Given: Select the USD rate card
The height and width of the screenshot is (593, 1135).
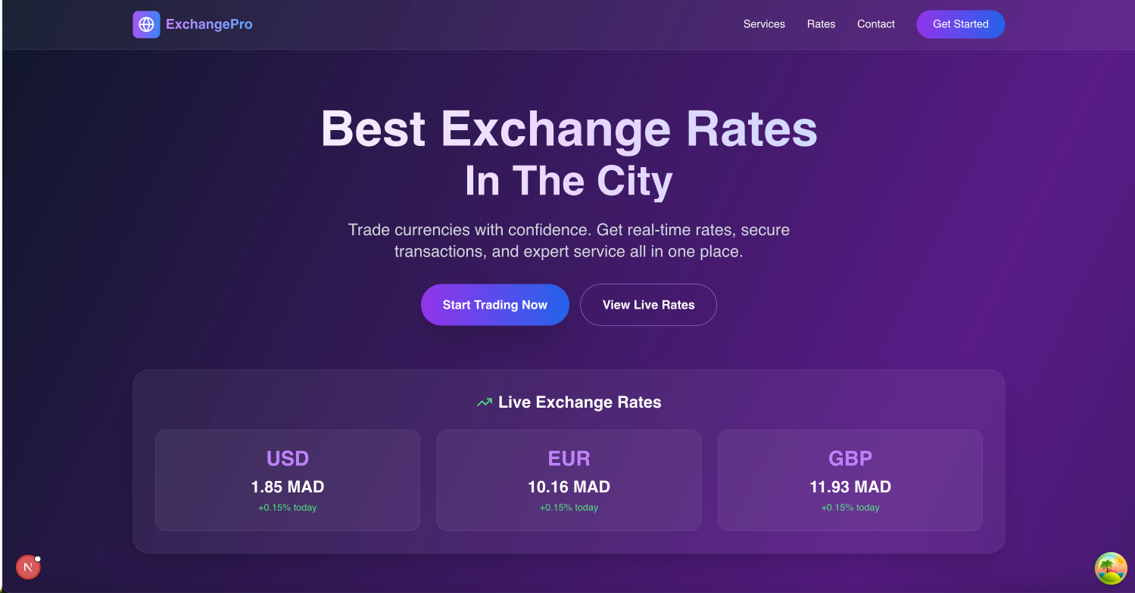Looking at the screenshot, I should [x=288, y=480].
